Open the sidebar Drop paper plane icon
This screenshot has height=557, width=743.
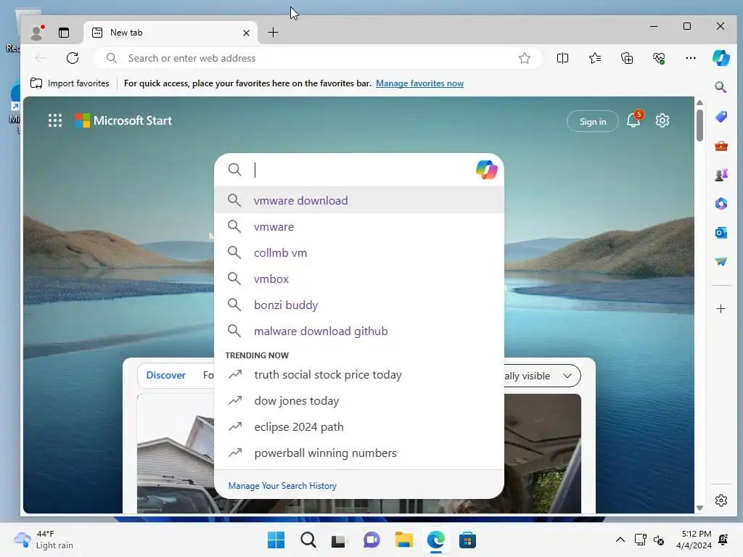[x=721, y=261]
